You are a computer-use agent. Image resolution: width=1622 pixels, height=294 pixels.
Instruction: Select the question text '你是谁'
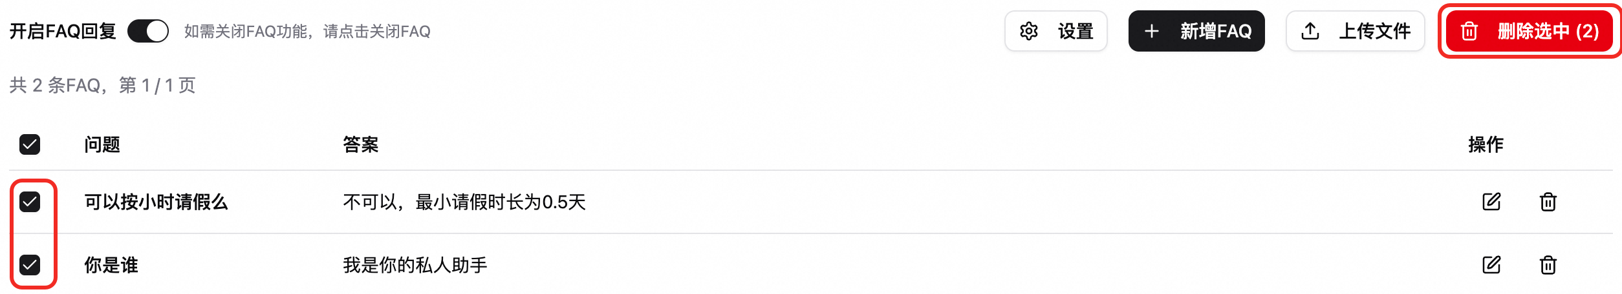[x=111, y=265]
